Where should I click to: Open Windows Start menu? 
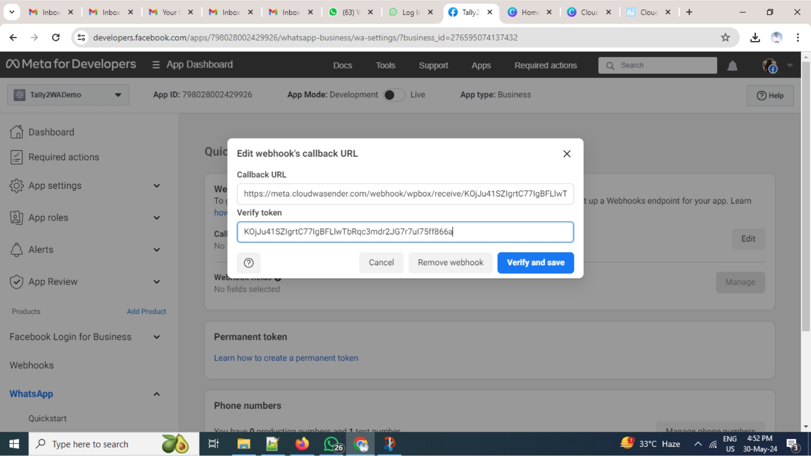[x=14, y=444]
